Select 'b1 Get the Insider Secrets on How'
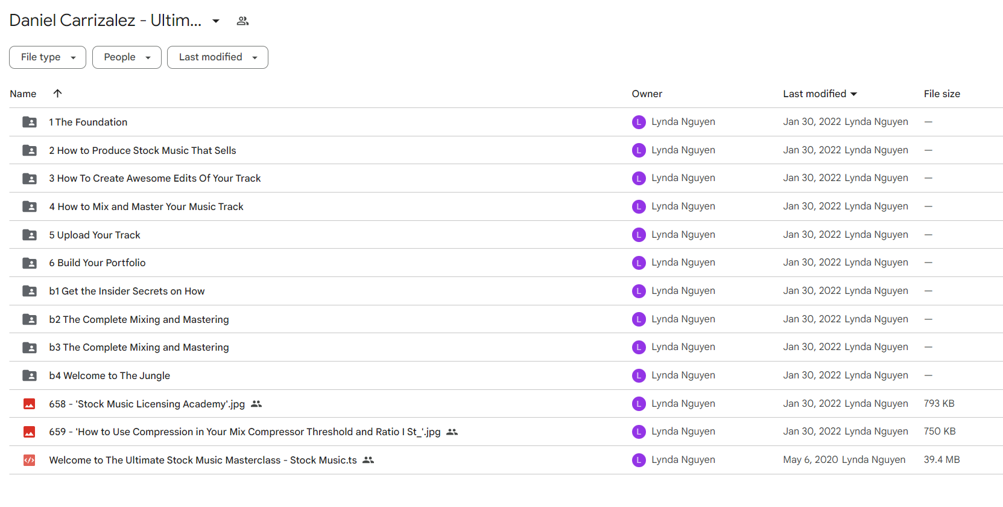The height and width of the screenshot is (507, 1003). 127,291
